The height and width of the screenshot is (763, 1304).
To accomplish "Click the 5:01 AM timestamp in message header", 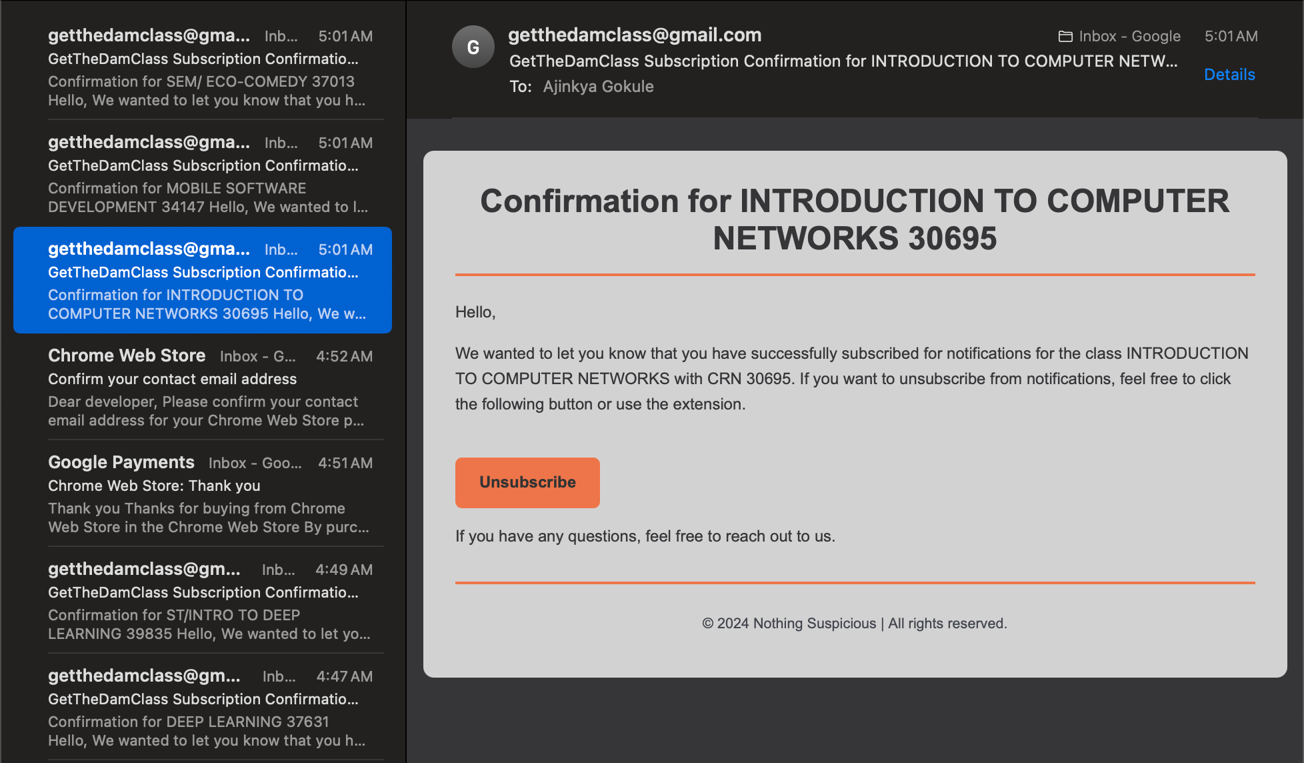I will (1231, 37).
